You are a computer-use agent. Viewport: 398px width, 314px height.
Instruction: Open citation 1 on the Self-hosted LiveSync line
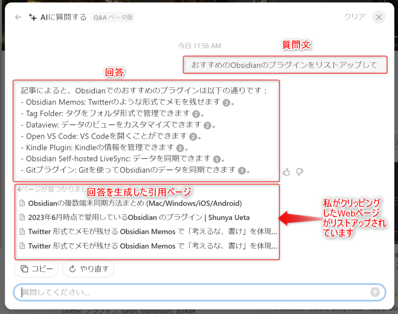(x=217, y=159)
